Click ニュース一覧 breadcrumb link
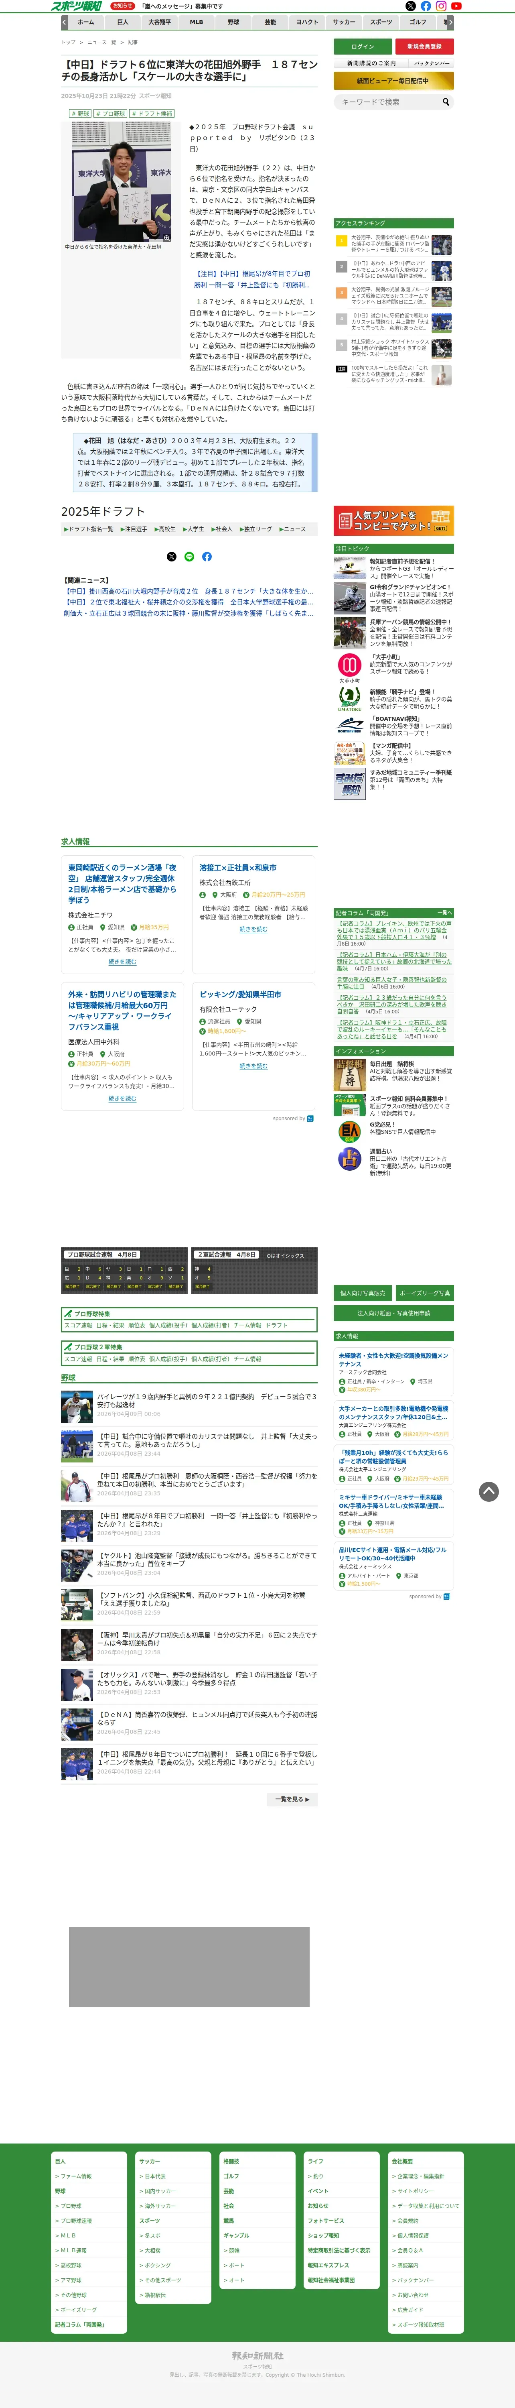 click(102, 42)
